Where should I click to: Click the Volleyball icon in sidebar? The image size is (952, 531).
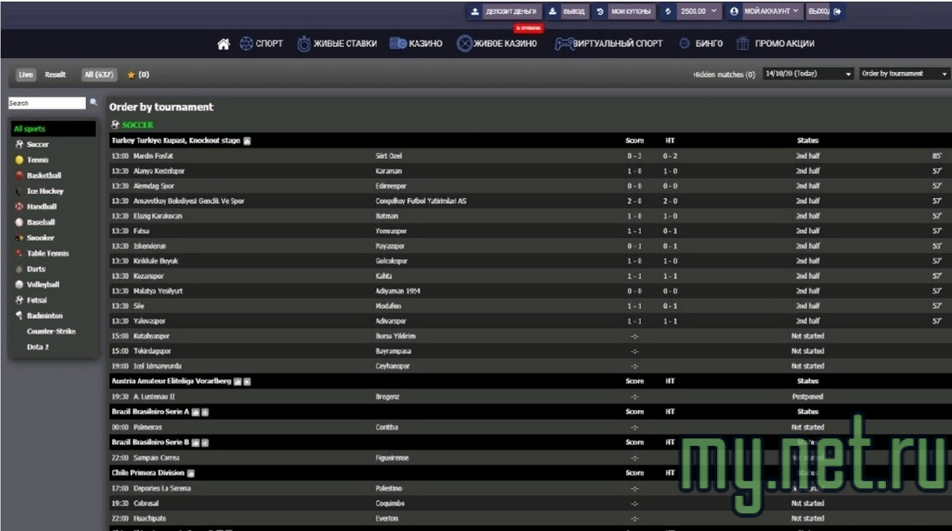point(19,285)
